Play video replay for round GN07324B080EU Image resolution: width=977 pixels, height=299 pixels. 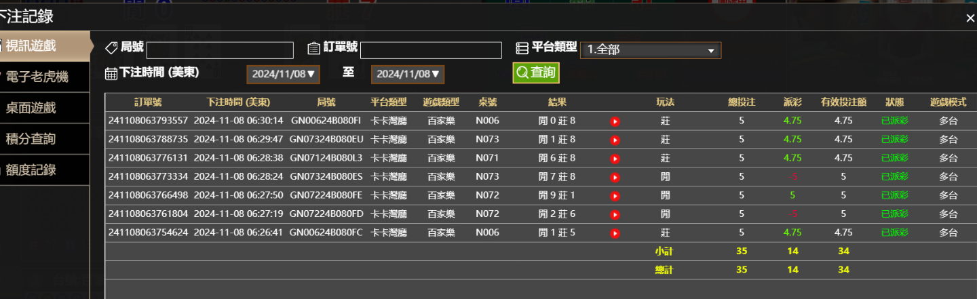[615, 140]
